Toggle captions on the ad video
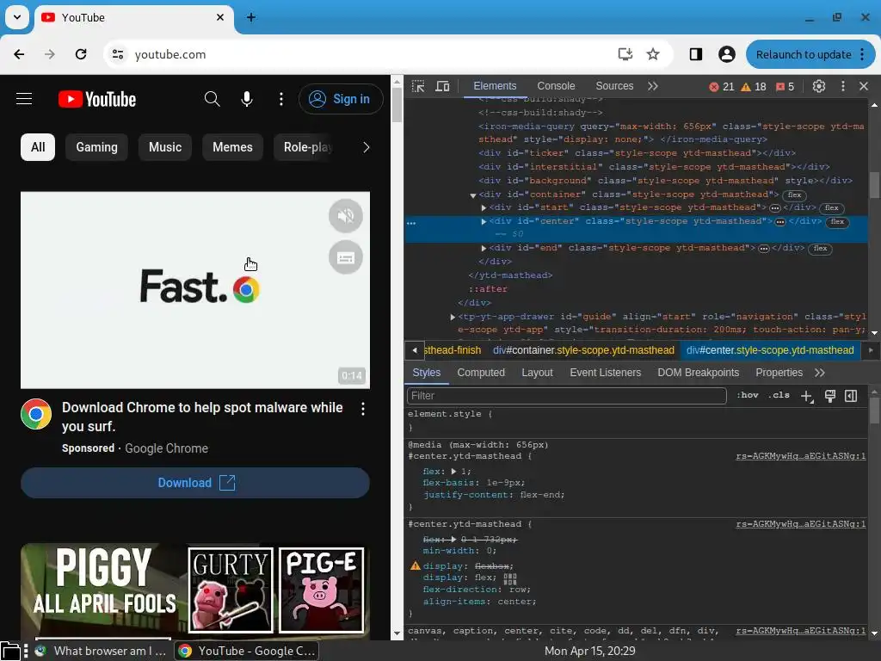Image resolution: width=881 pixels, height=661 pixels. [346, 257]
